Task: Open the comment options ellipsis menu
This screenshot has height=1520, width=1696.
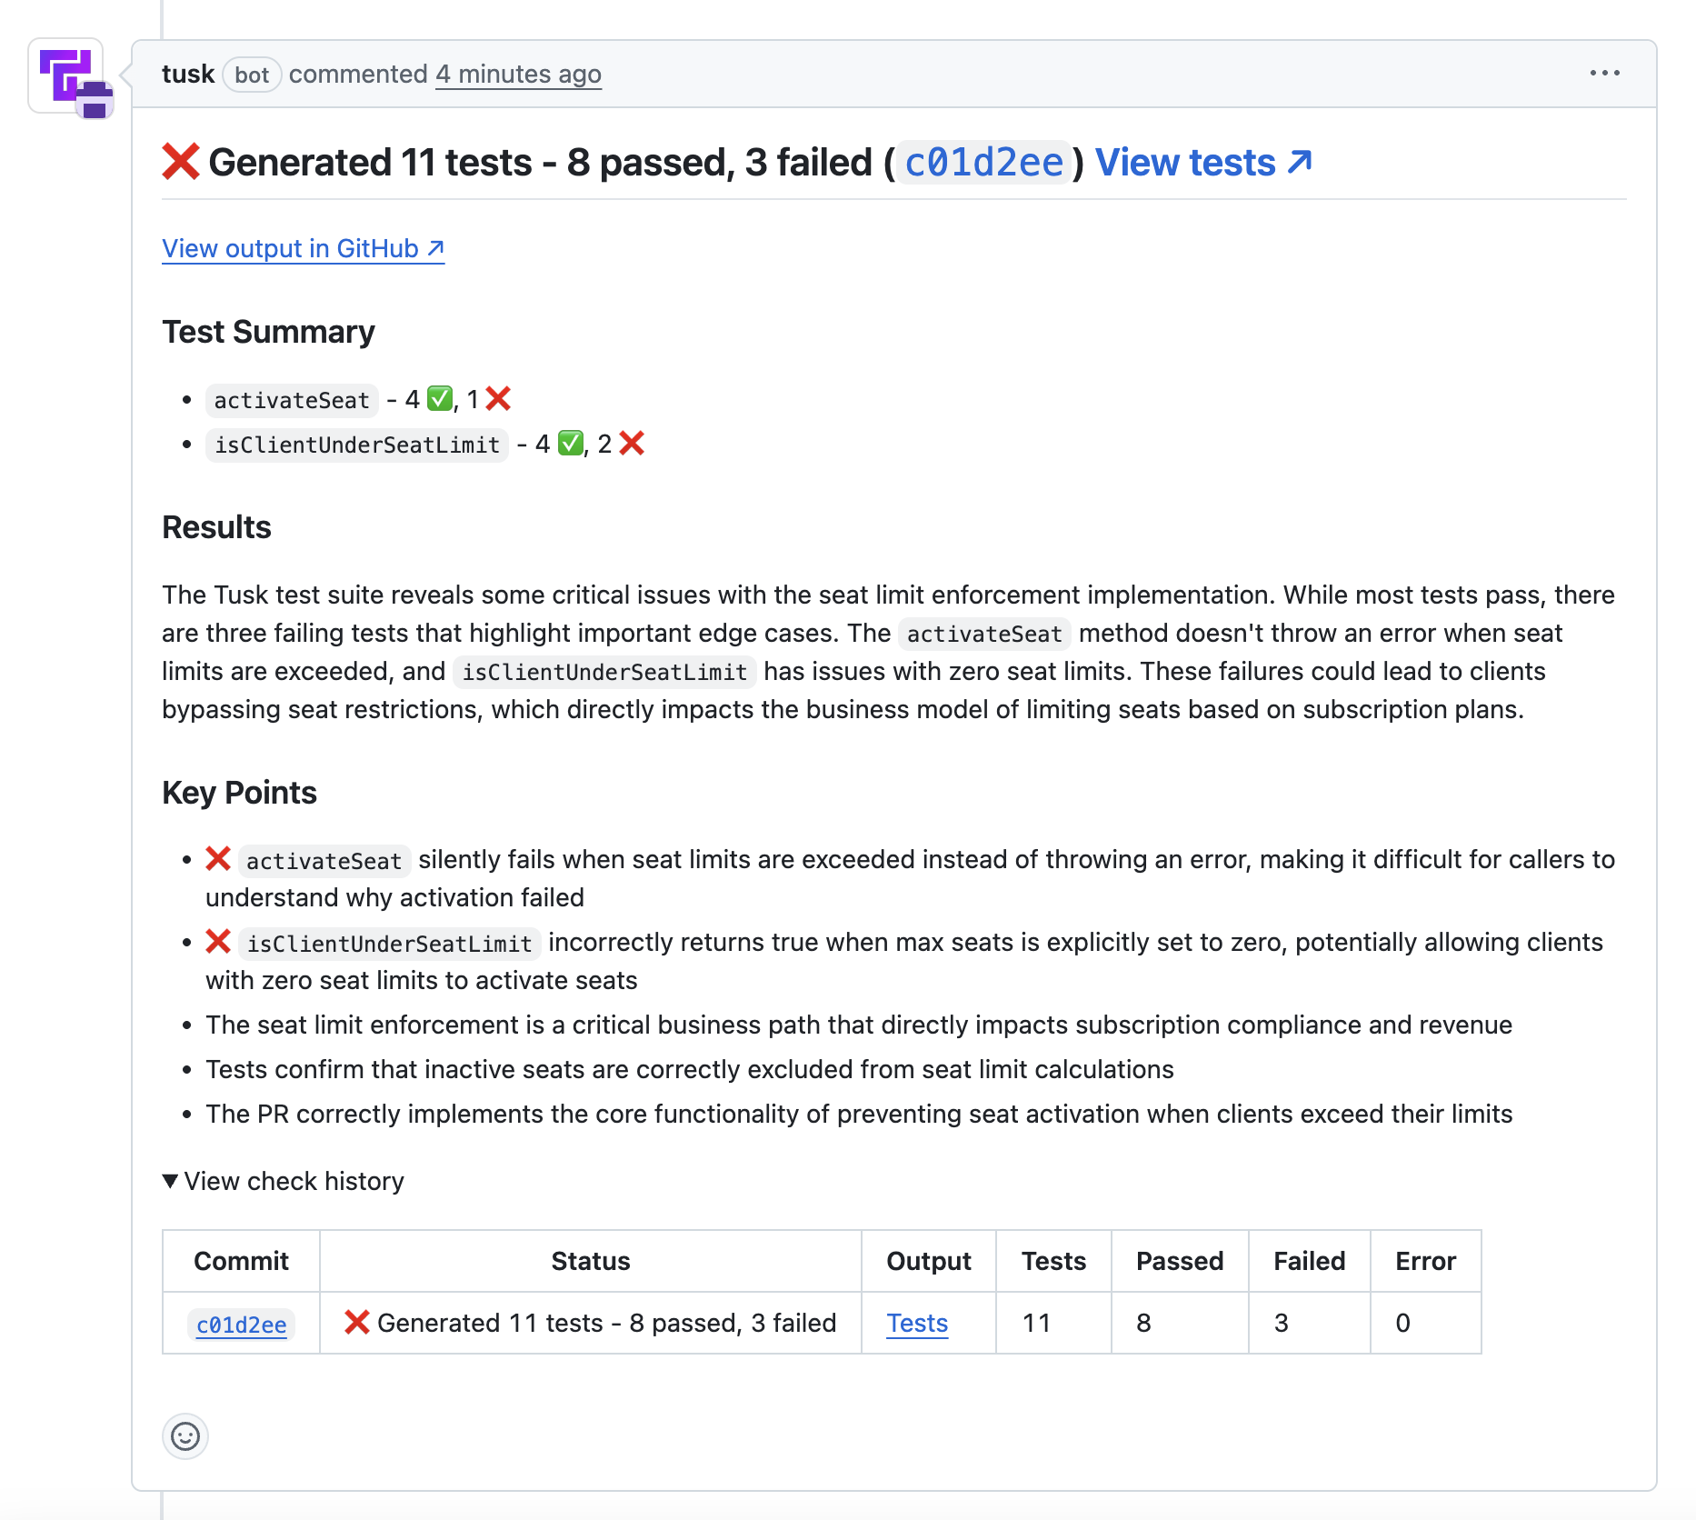Action: click(1604, 74)
